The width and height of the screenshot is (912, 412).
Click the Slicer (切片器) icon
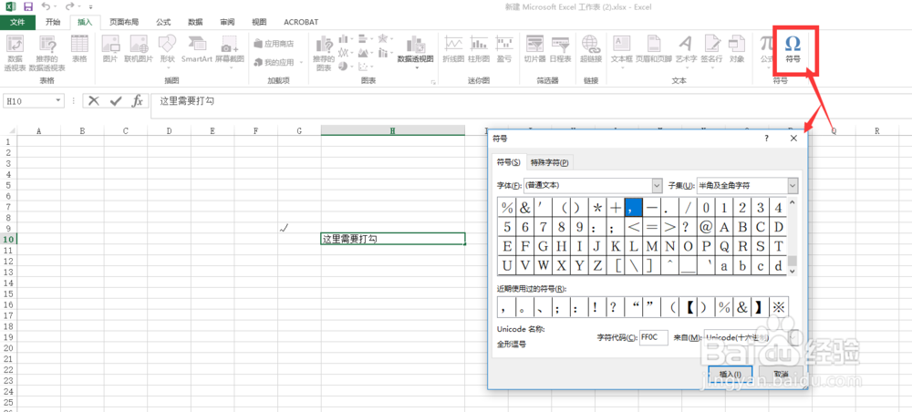(534, 49)
